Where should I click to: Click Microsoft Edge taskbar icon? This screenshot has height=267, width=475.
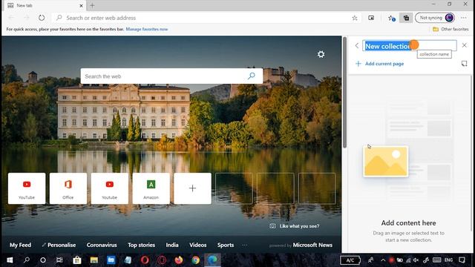(x=213, y=260)
